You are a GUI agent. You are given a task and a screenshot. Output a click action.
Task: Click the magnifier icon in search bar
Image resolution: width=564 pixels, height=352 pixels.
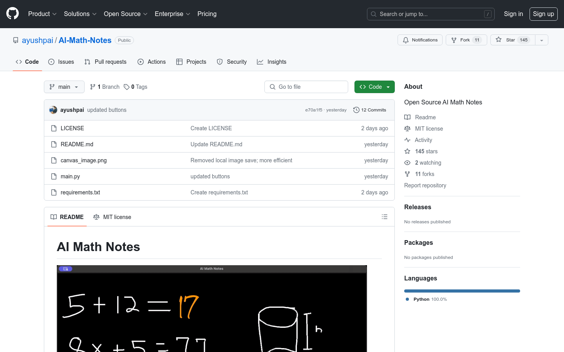pos(374,14)
